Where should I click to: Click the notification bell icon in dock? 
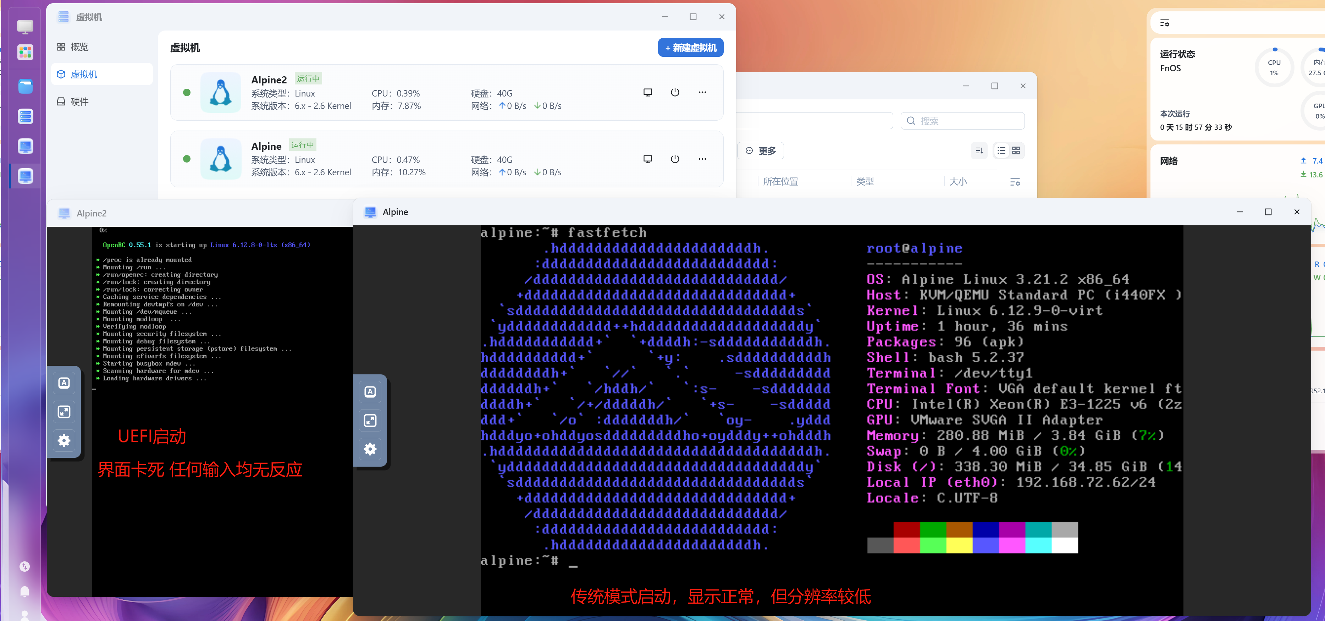24,591
